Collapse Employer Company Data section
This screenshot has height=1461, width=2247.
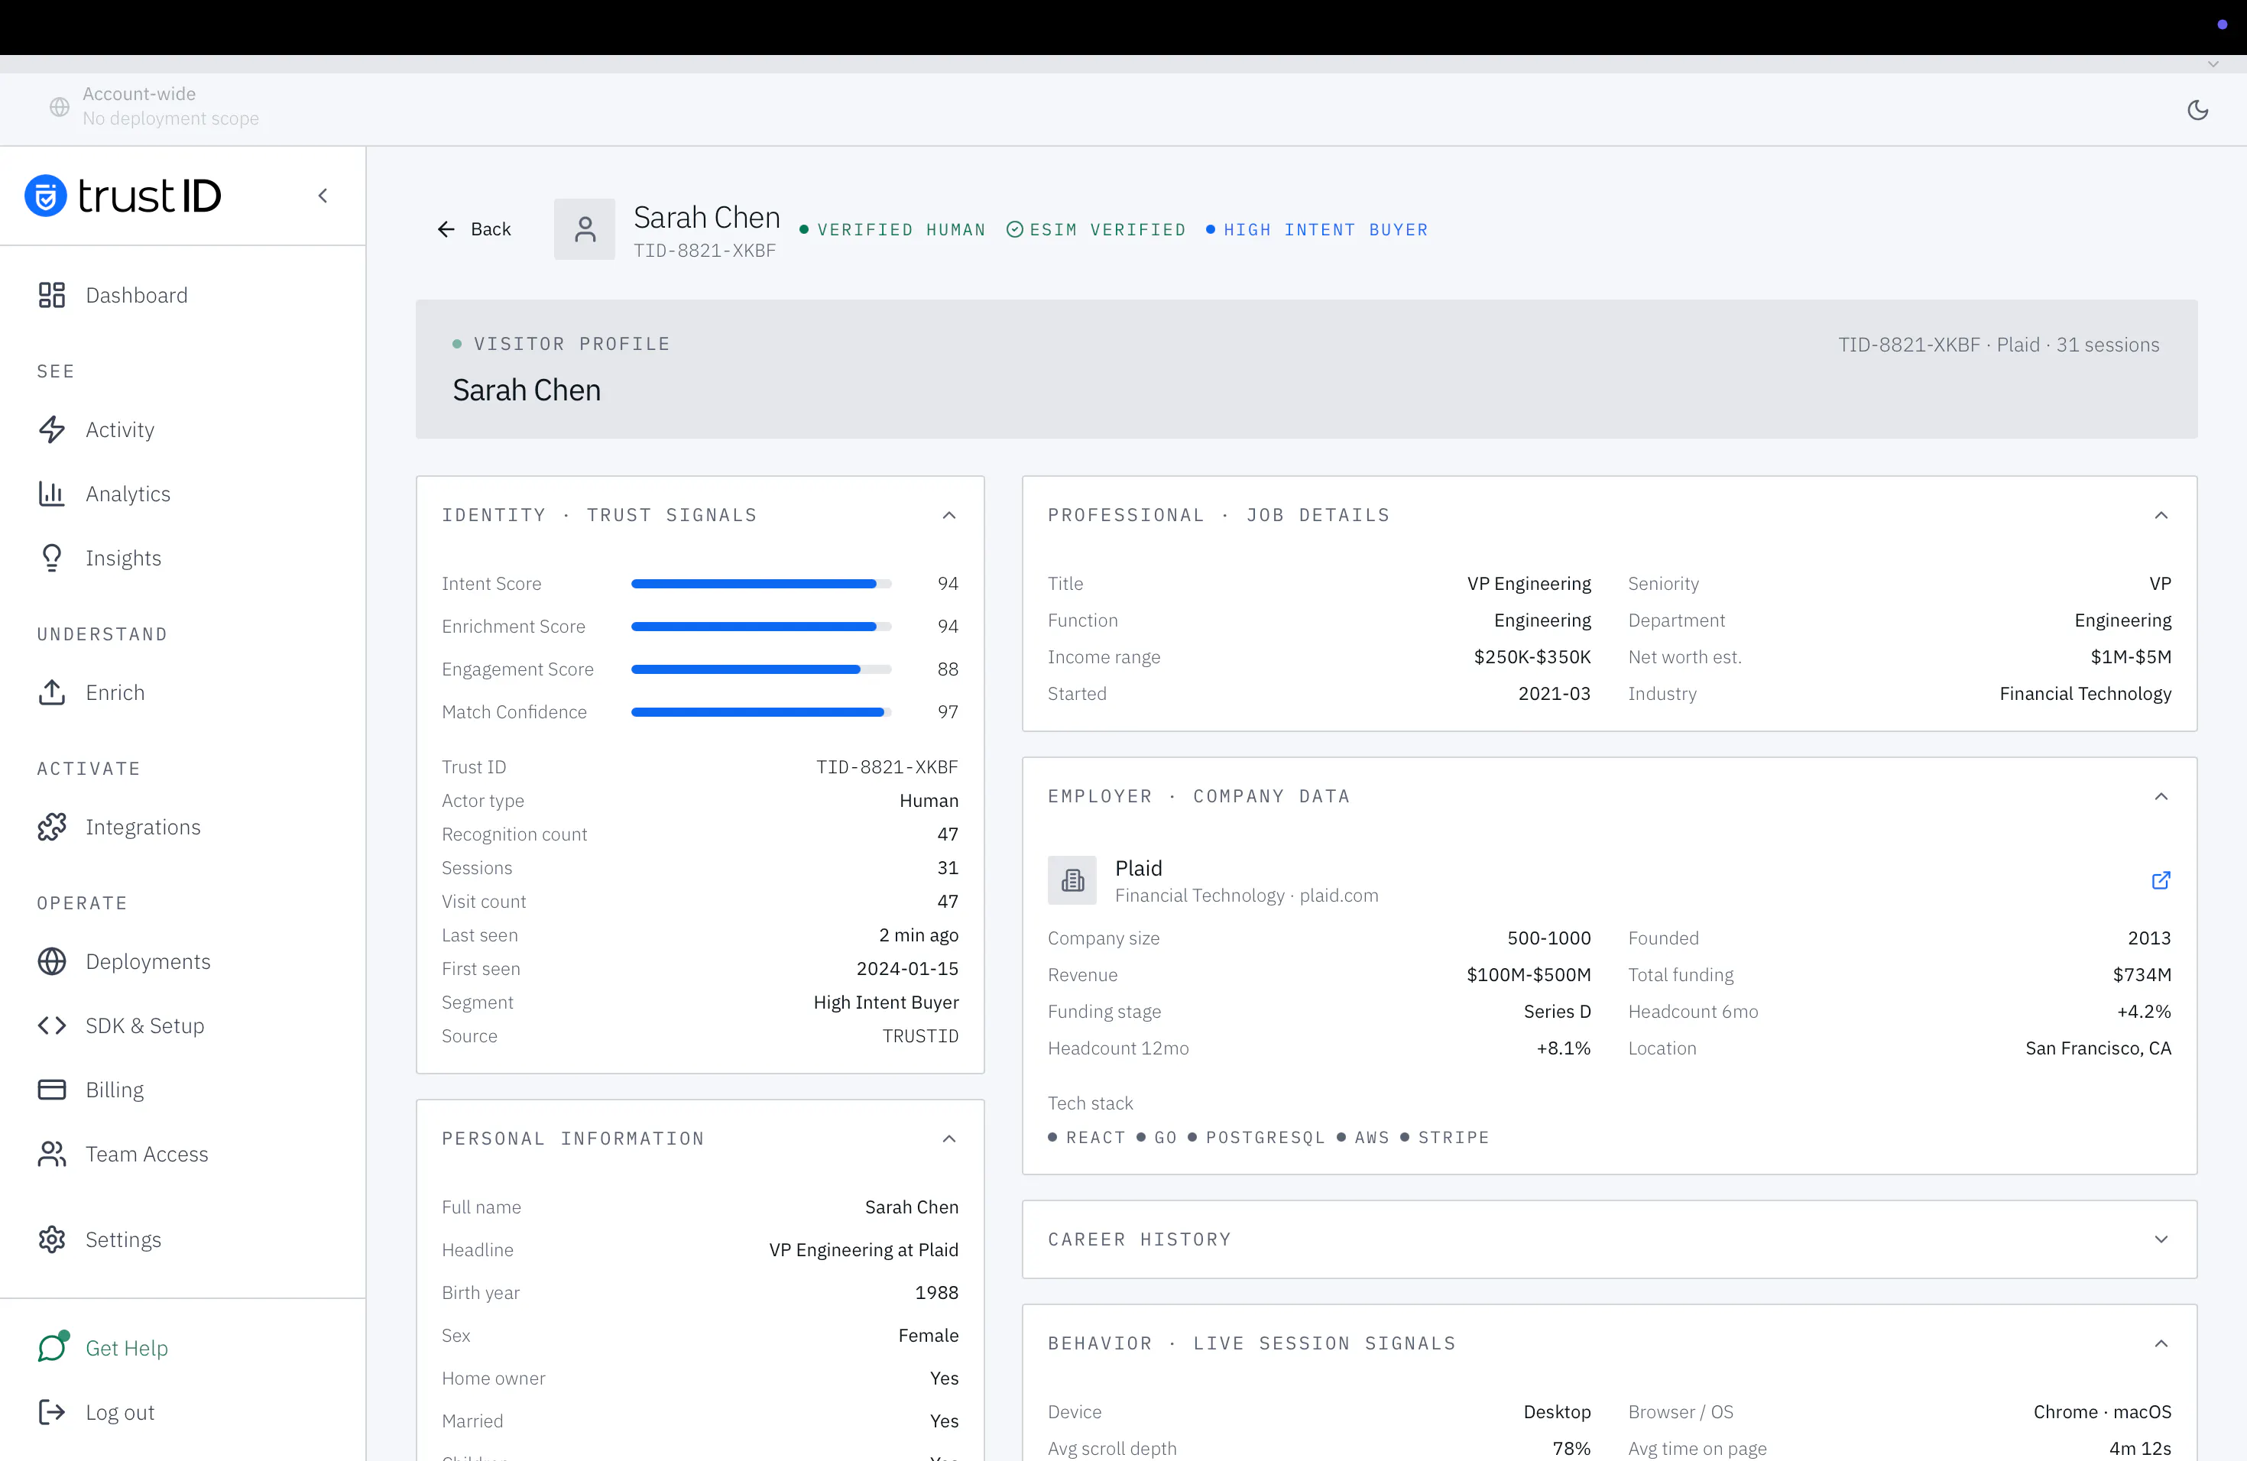click(x=2161, y=796)
